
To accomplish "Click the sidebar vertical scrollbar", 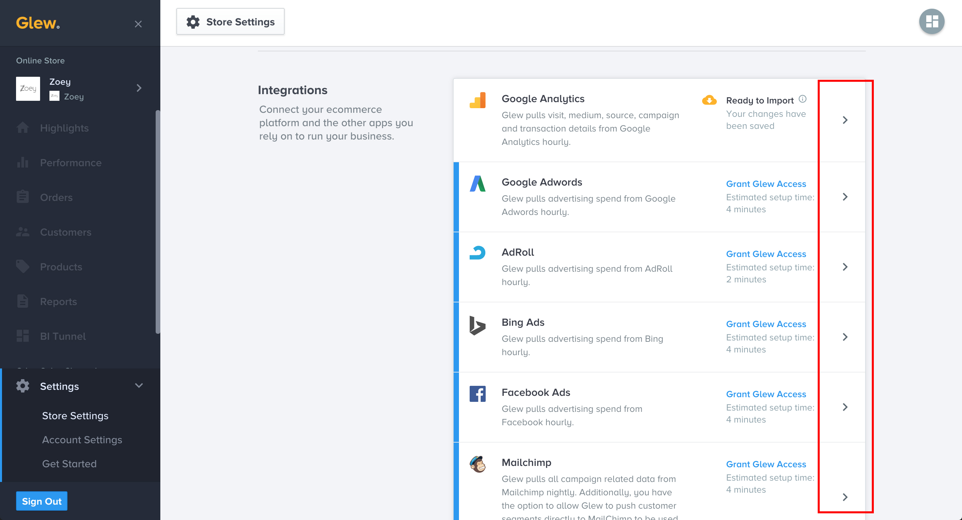I will point(158,222).
